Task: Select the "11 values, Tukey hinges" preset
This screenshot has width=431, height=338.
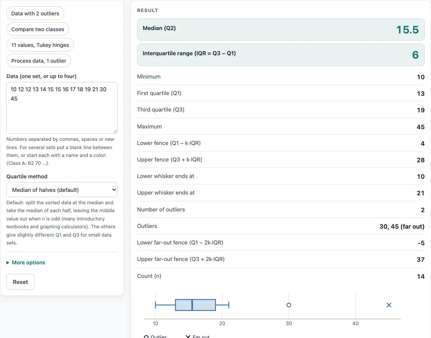Action: click(40, 45)
